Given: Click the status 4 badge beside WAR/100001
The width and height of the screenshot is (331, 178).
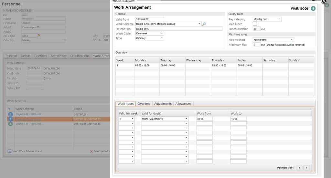Looking at the screenshot, I should (313, 8).
